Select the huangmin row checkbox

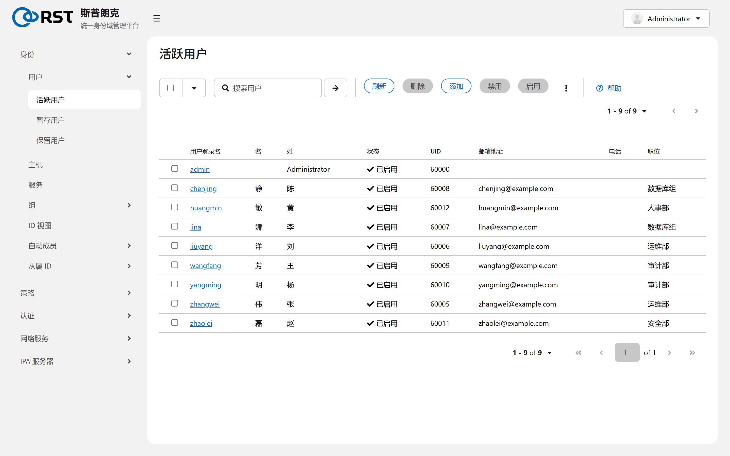(x=175, y=207)
